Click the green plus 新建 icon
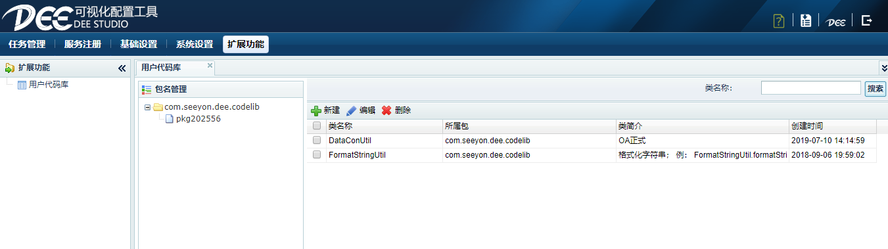 316,110
